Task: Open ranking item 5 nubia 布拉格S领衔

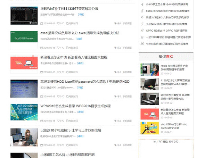Action: 168,11
